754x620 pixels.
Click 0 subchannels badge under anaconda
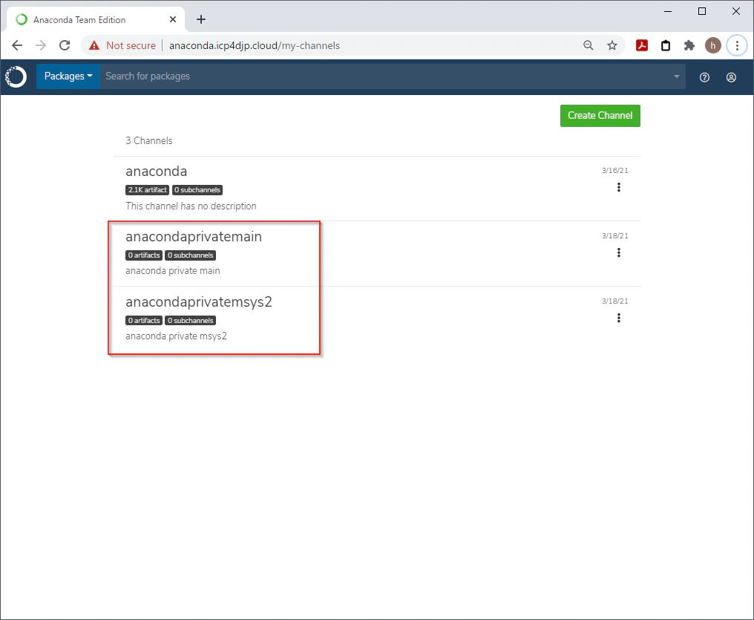[x=197, y=190]
